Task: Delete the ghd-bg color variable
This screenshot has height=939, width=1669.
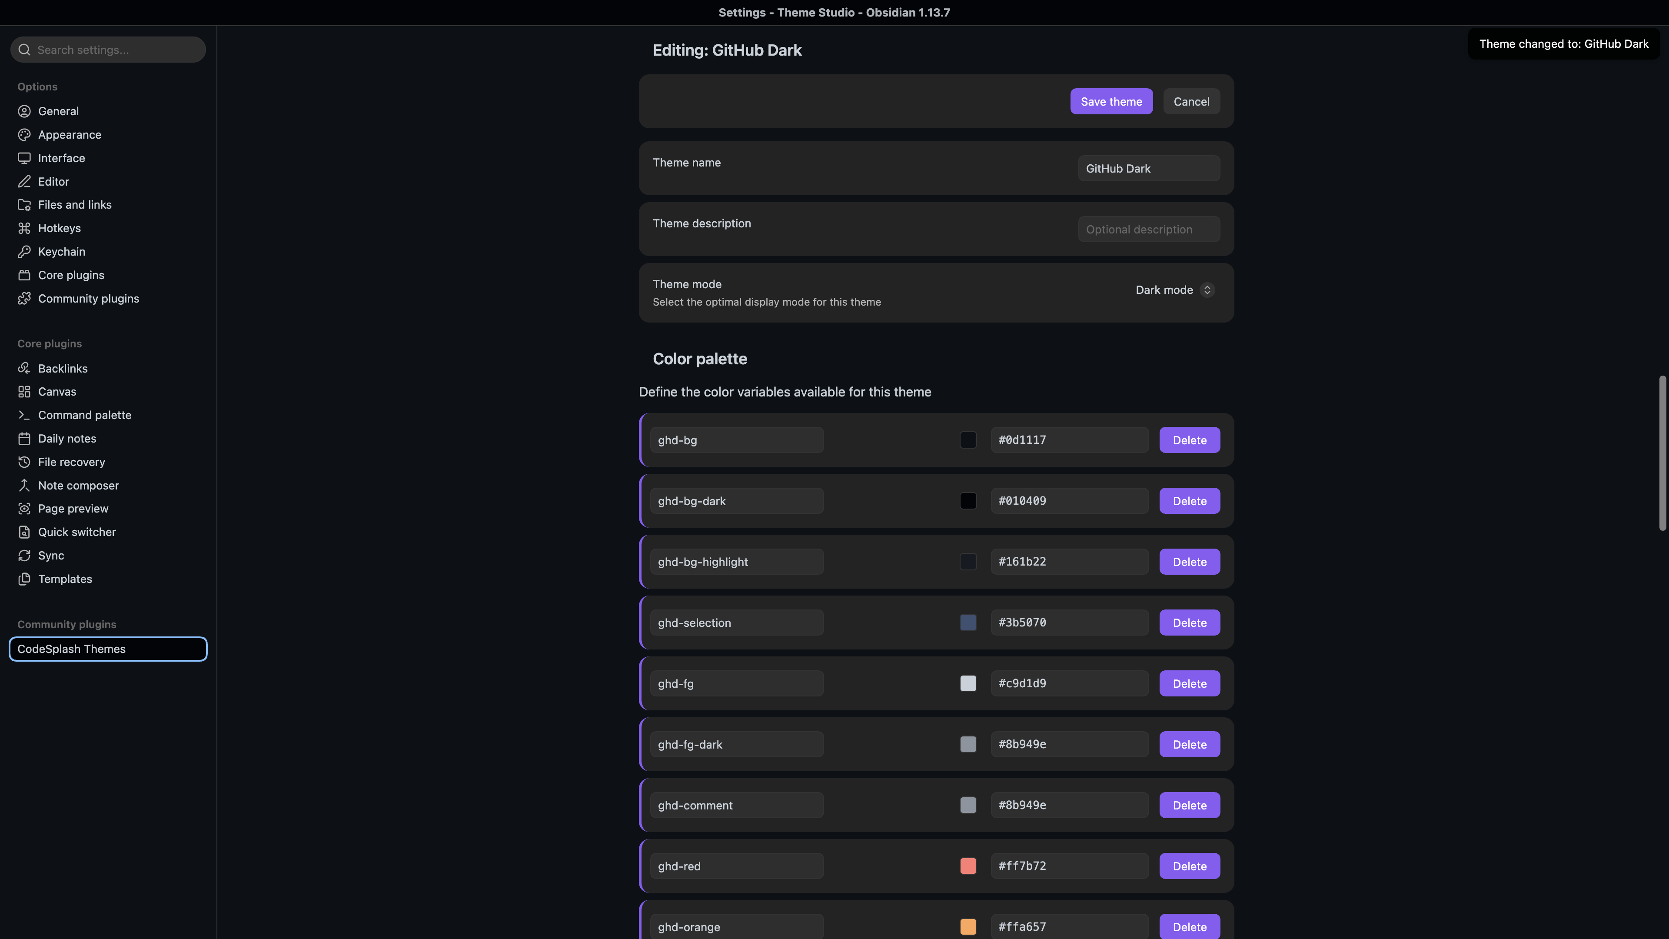Action: point(1190,440)
